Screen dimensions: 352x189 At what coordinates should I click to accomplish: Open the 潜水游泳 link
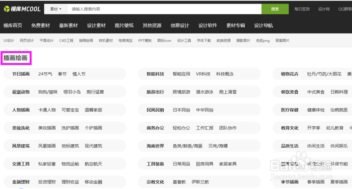205,92
